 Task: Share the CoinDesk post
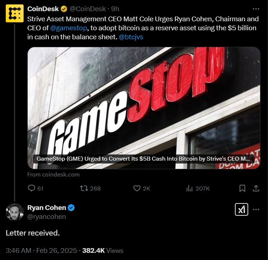tap(256, 188)
